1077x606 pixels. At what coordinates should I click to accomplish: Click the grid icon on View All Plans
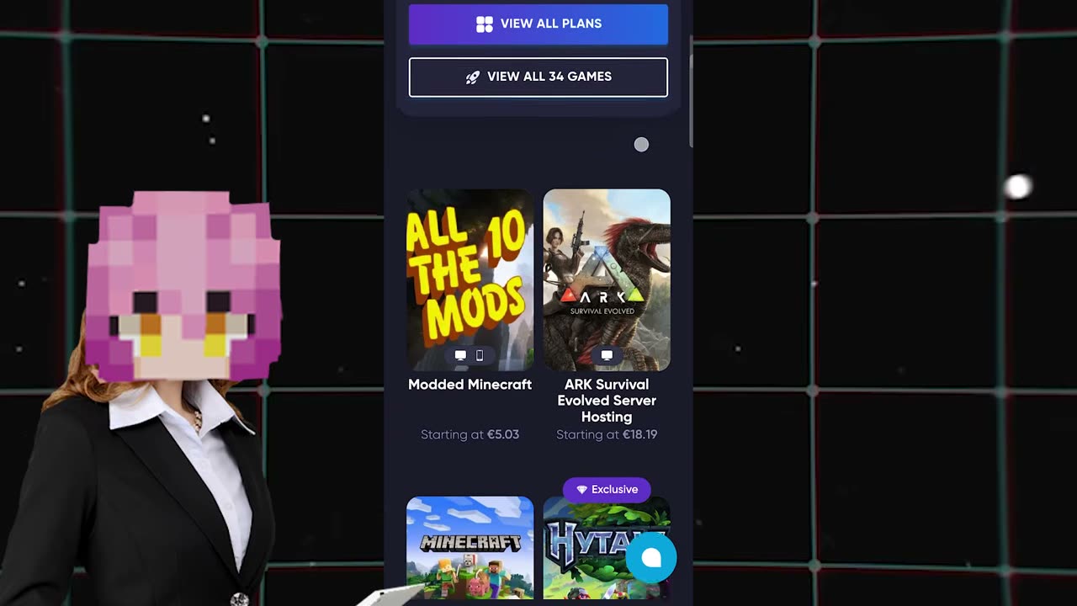(484, 24)
